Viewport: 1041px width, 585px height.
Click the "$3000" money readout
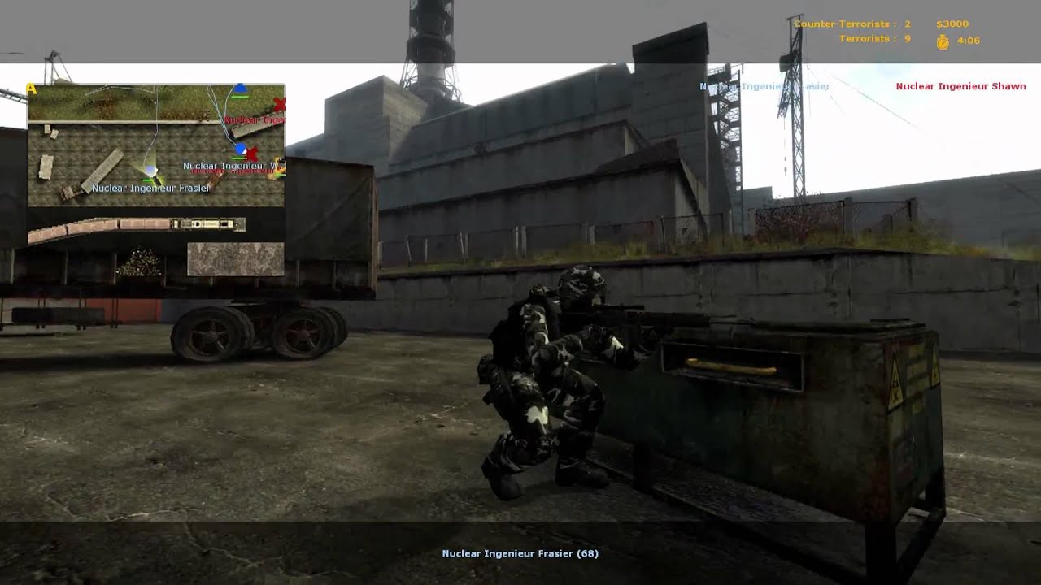pyautogui.click(x=952, y=24)
